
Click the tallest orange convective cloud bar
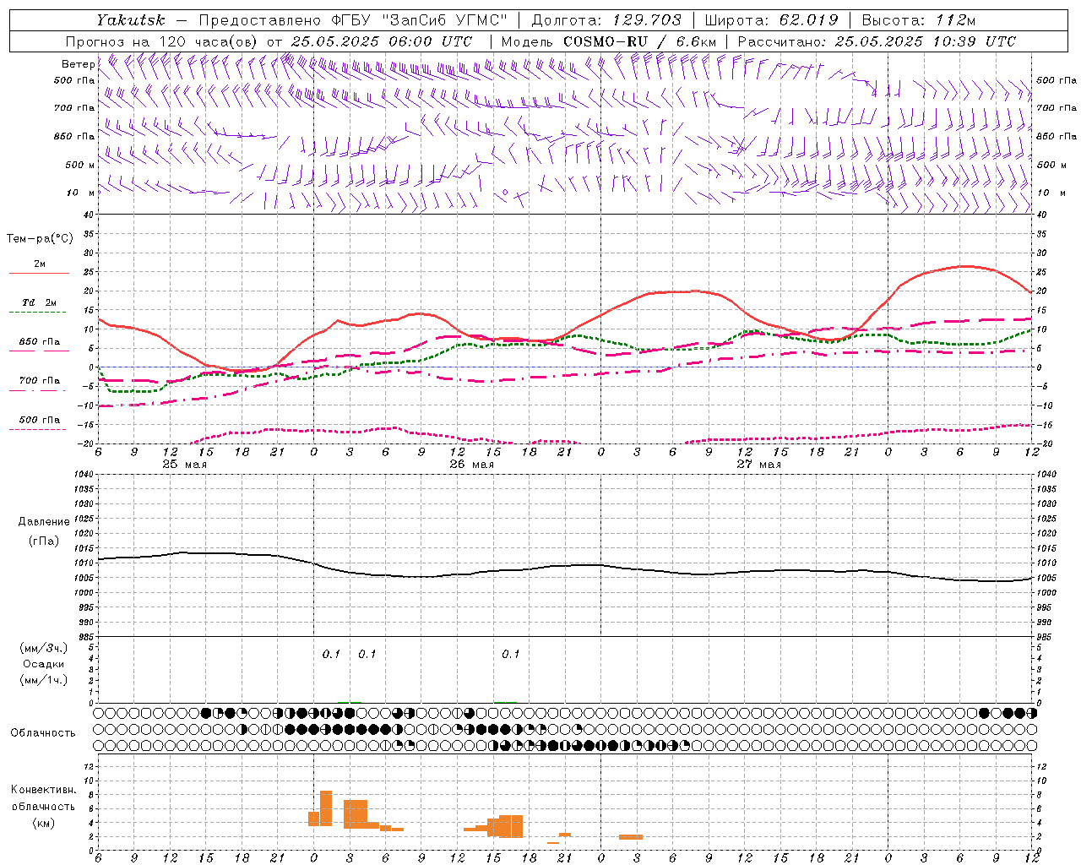pos(326,808)
